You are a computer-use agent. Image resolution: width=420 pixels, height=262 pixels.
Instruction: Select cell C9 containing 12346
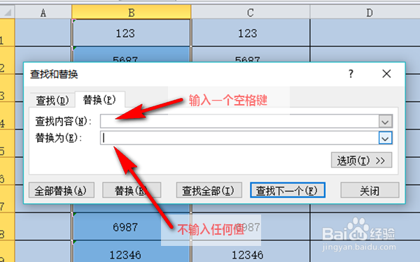251,252
